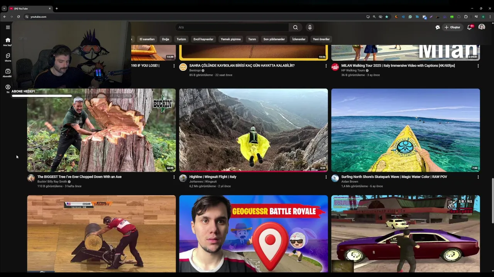The image size is (494, 277).
Task: Click the Grammarly extension icon
Action: [x=410, y=17]
